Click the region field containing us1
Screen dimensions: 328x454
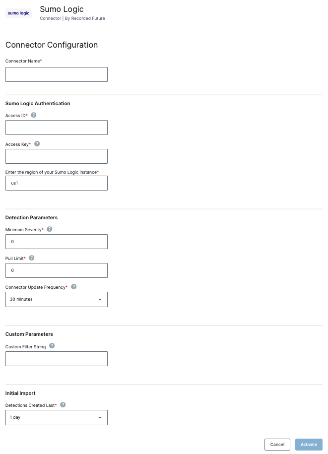coord(56,183)
